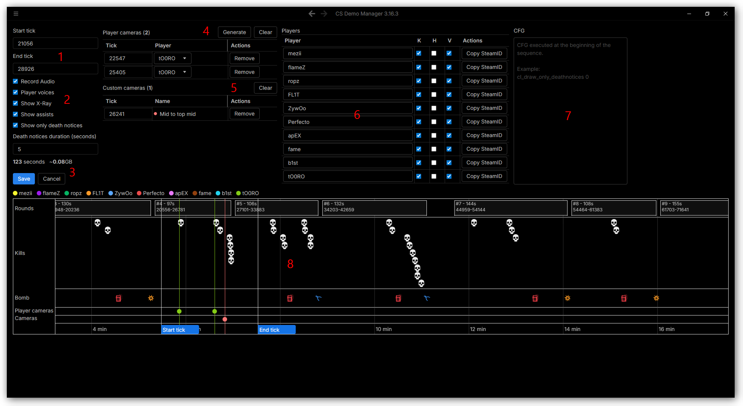Click the Save button
Screen dimensions: 743x406
pos(24,178)
